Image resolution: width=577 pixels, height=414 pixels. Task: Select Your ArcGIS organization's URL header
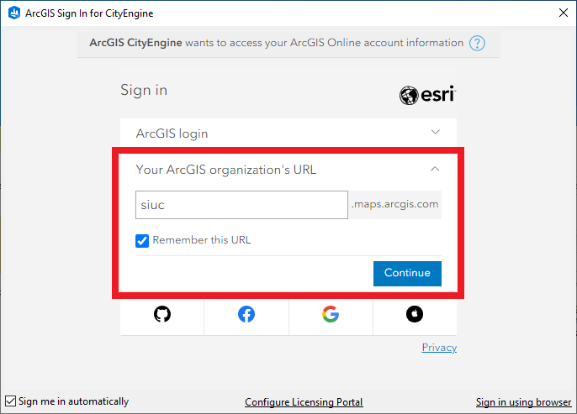tap(226, 170)
